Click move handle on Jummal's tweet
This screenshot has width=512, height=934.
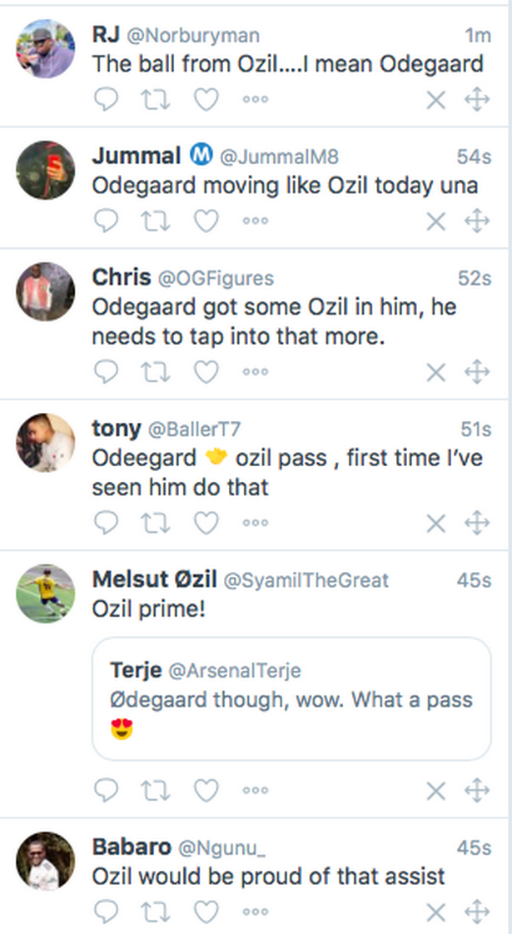pyautogui.click(x=476, y=221)
